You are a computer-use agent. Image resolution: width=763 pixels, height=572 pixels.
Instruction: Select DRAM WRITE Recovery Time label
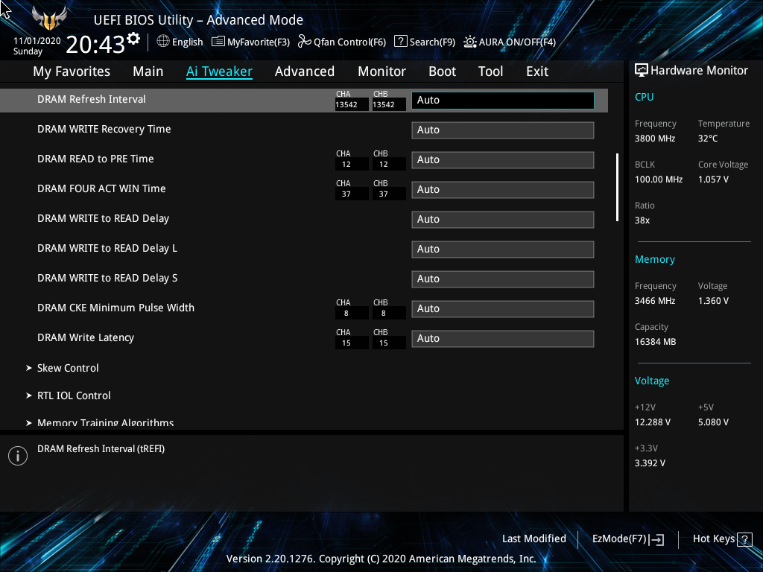coord(104,129)
